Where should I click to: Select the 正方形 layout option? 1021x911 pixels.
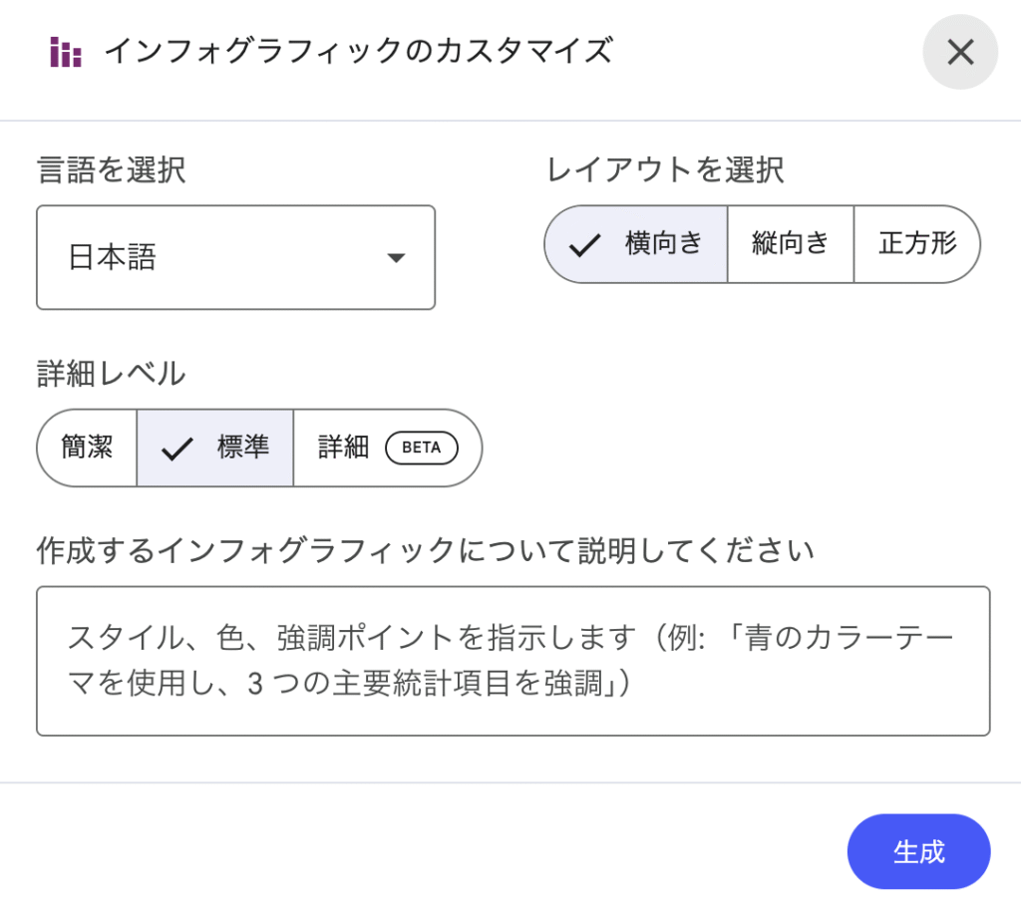click(x=916, y=244)
